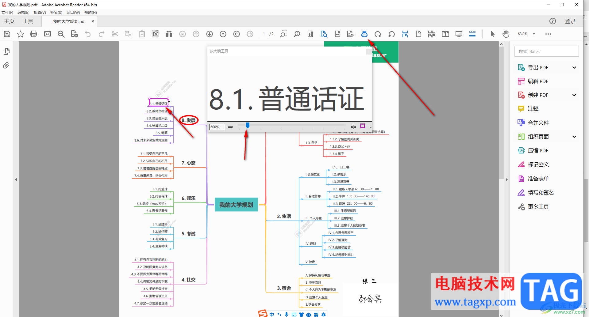The image size is (589, 317).
Task: Enter full screen mode monitor icon
Action: point(459,34)
